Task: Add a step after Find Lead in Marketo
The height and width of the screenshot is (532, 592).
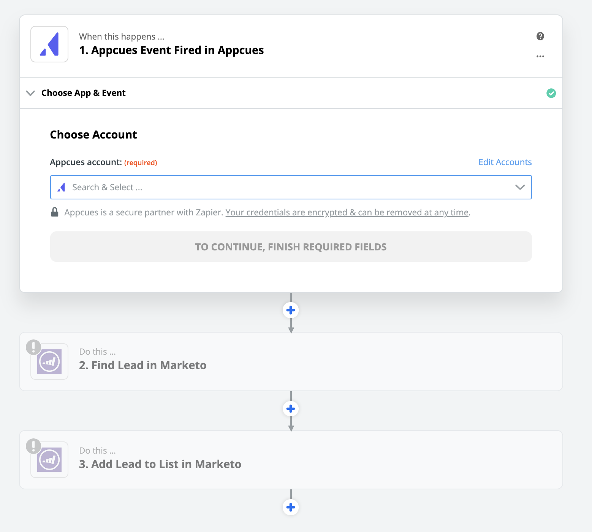Action: tap(291, 409)
